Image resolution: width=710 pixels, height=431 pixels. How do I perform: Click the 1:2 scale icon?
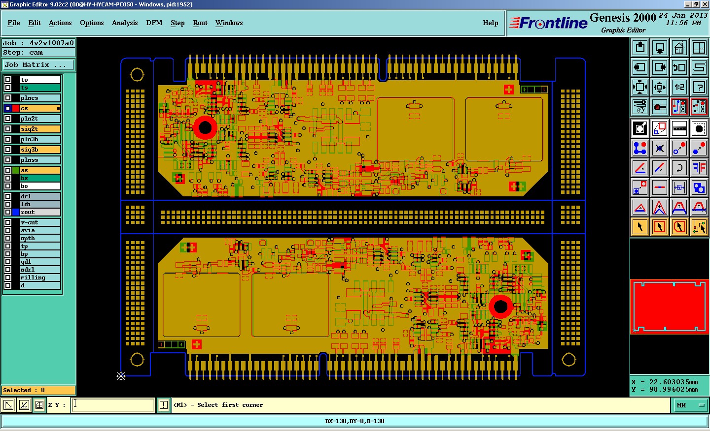click(679, 87)
